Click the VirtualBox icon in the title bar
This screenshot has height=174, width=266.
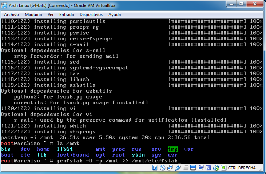(5, 4)
